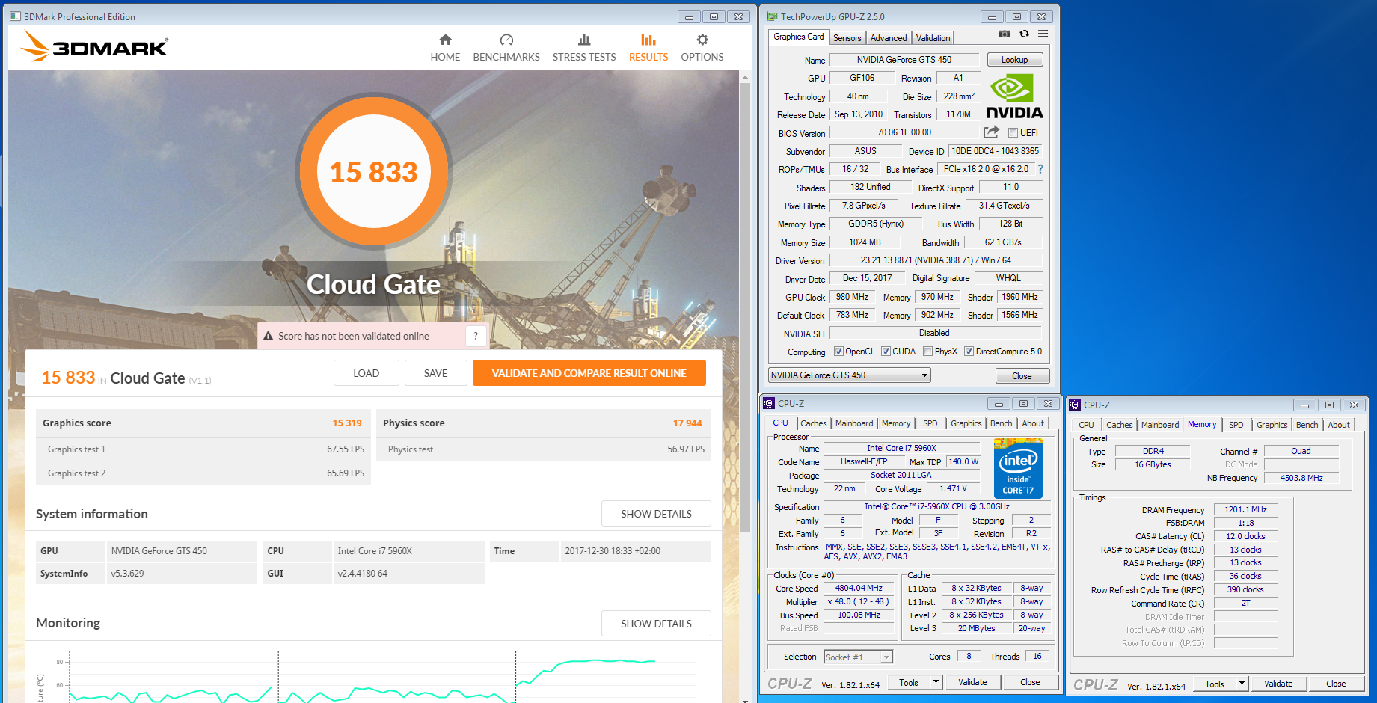Image resolution: width=1377 pixels, height=703 pixels.
Task: Click the Driver Version field
Action: [936, 260]
